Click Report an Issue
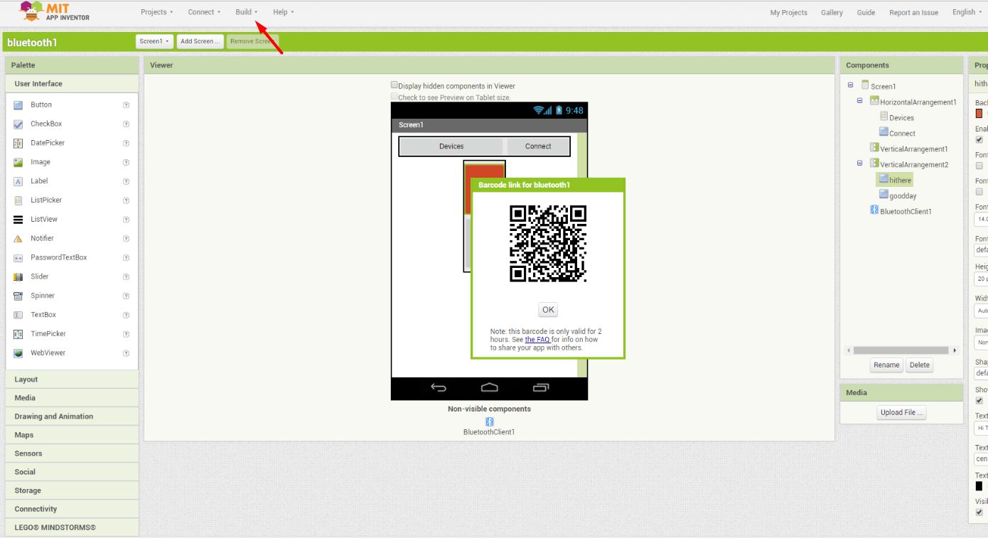Image resolution: width=988 pixels, height=538 pixels. click(913, 13)
